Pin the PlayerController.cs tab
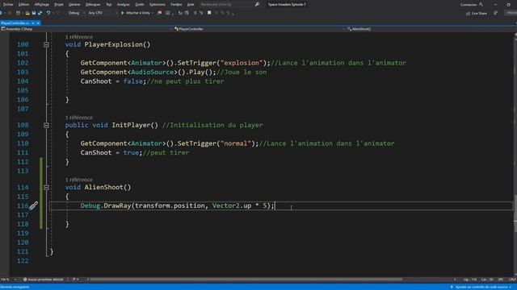Viewport: 517px width, 290px height. pyautogui.click(x=33, y=23)
